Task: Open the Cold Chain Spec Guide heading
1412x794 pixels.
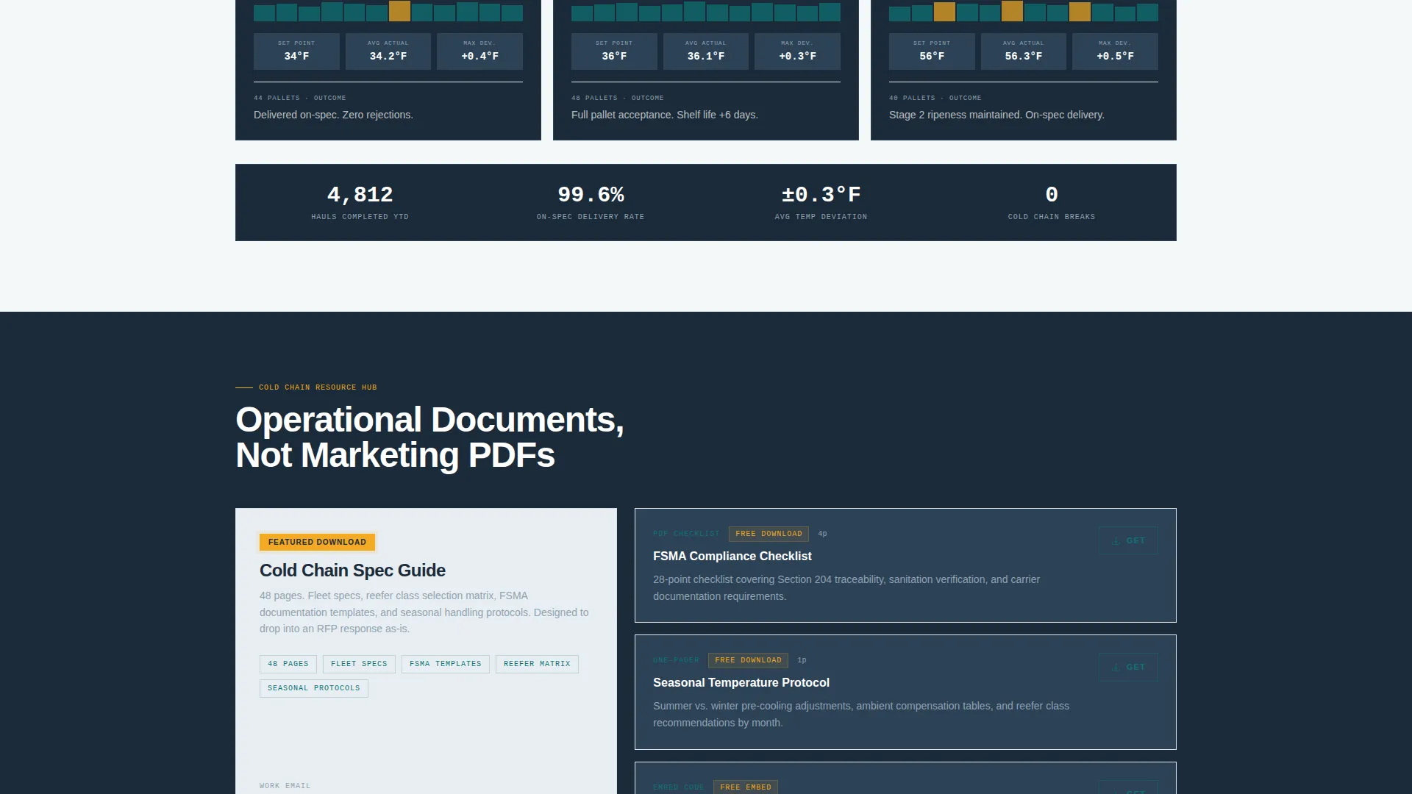Action: tap(352, 571)
